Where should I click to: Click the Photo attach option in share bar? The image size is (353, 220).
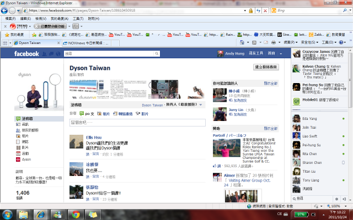tap(103, 114)
